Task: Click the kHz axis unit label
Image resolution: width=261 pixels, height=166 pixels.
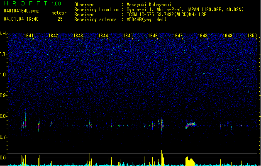Action: [4, 34]
